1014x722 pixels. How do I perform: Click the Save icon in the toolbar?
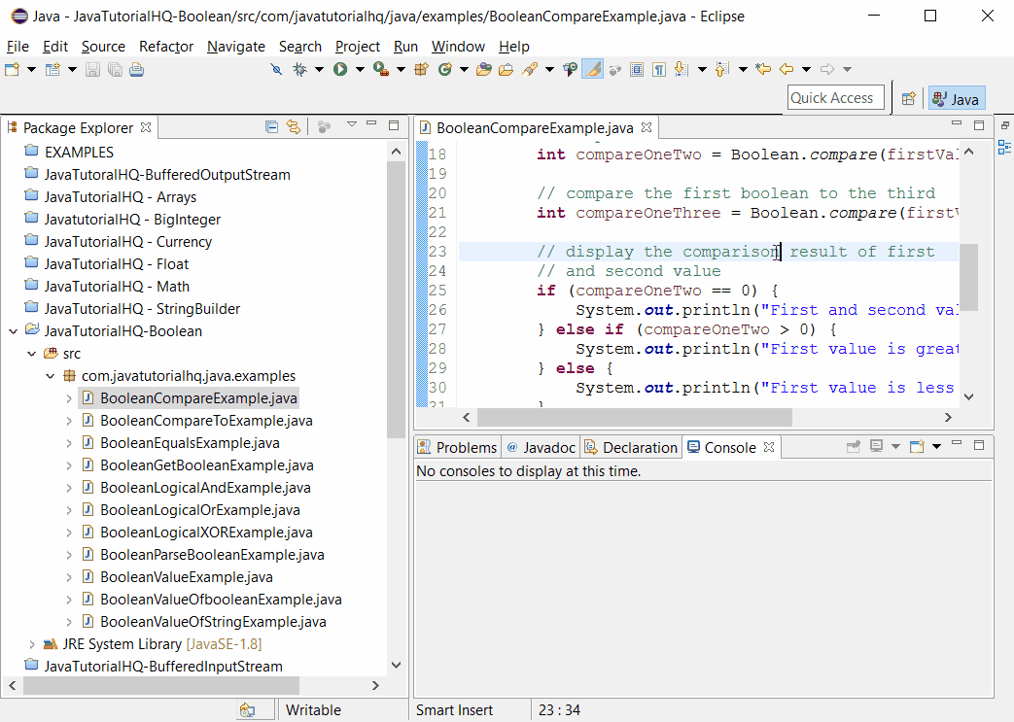(90, 69)
